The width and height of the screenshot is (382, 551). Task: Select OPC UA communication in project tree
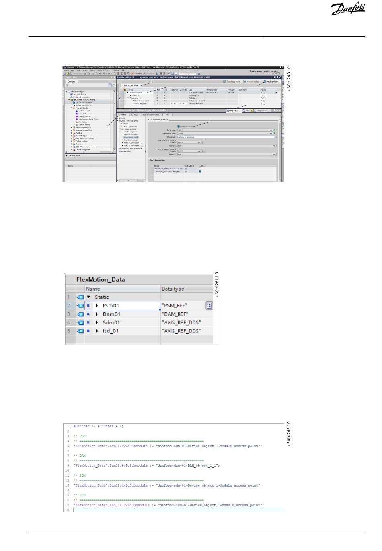coord(85,147)
